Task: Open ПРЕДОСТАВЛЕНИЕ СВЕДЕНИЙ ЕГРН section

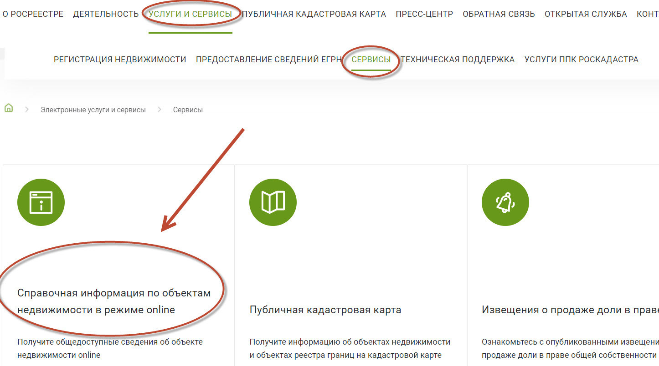Action: coord(269,59)
